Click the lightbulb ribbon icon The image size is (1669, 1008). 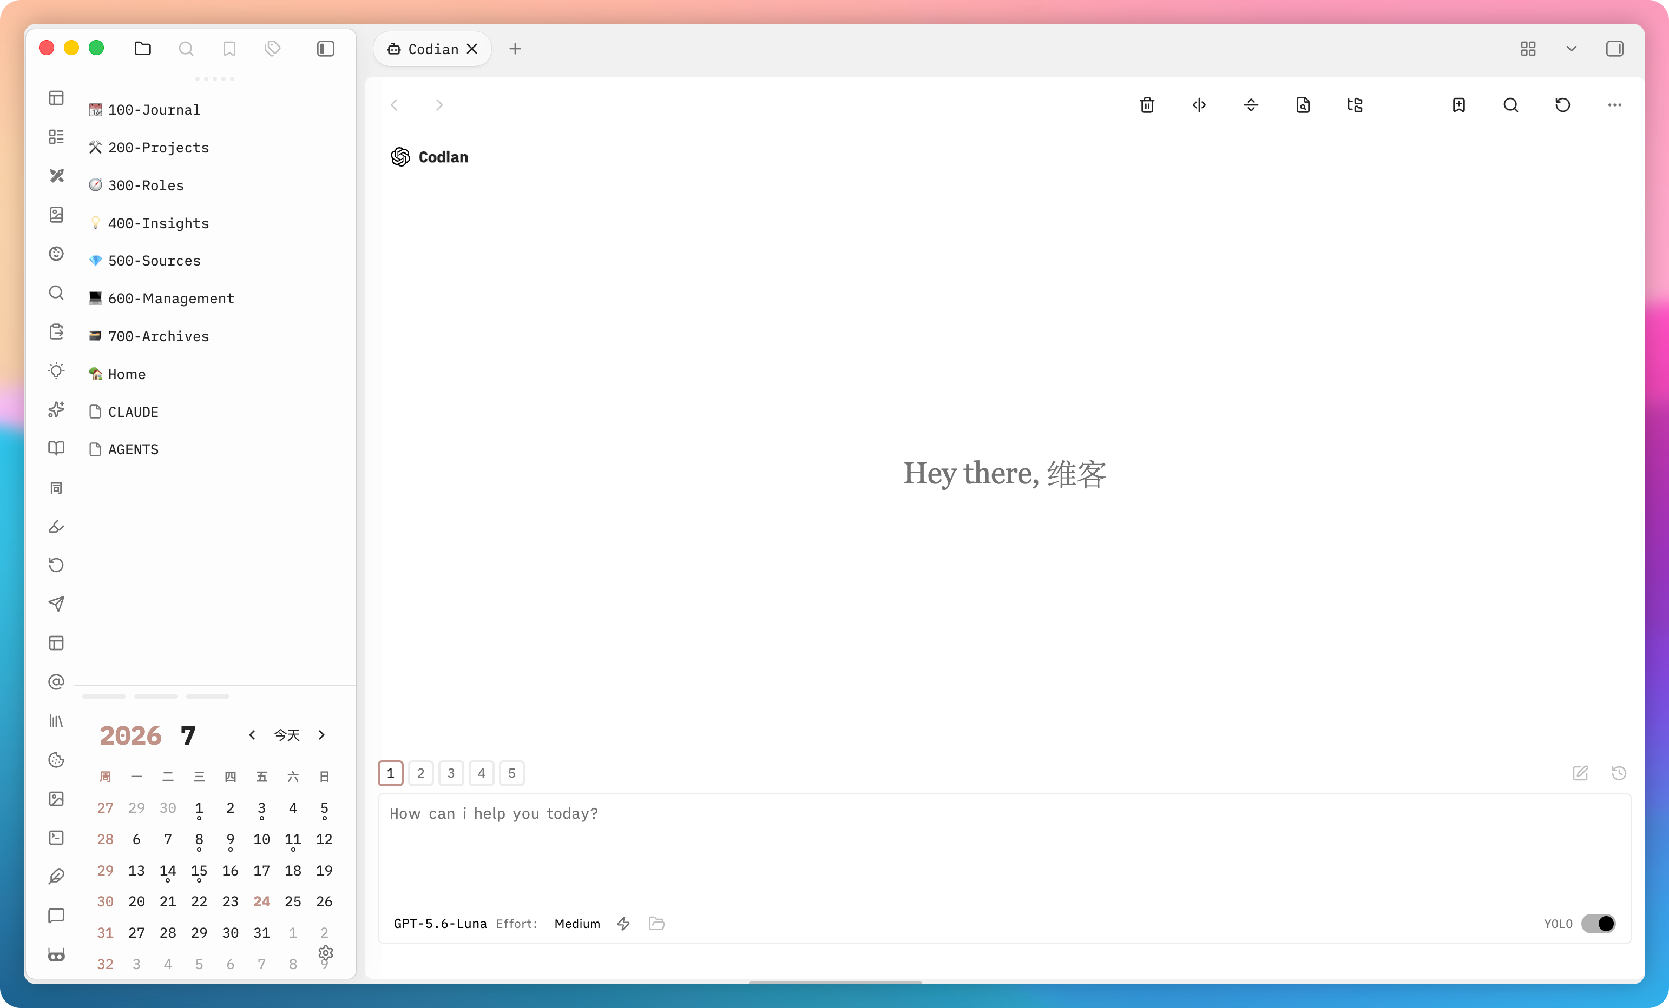pyautogui.click(x=56, y=370)
